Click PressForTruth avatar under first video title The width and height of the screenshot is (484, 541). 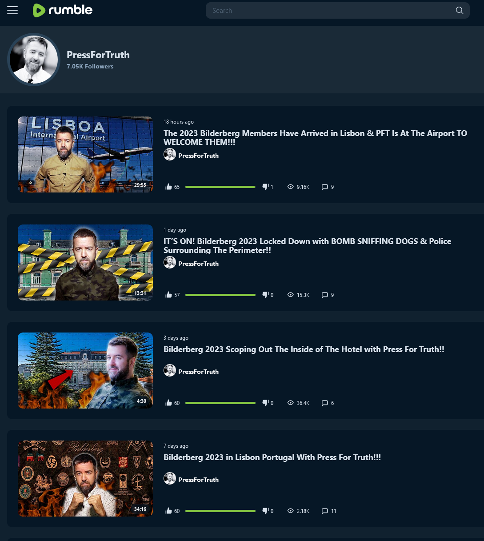coord(170,154)
